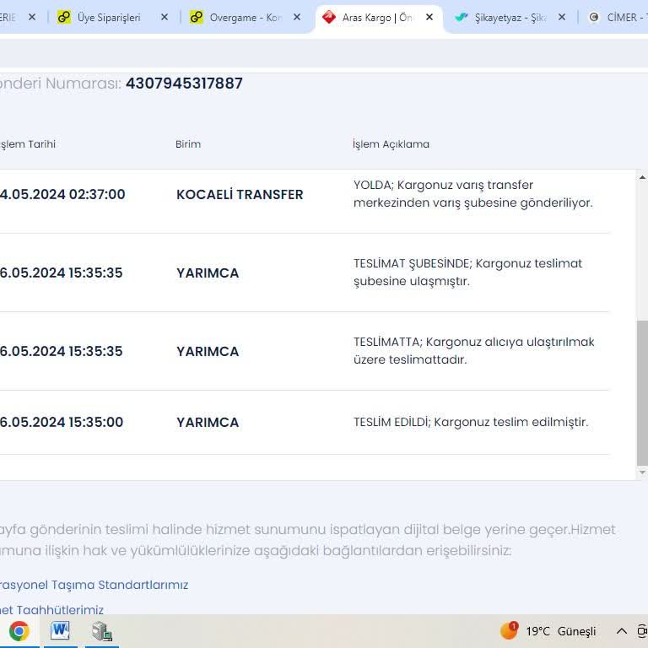This screenshot has height=648, width=648.
Task: Open Chrome from the taskbar
Action: point(19,631)
